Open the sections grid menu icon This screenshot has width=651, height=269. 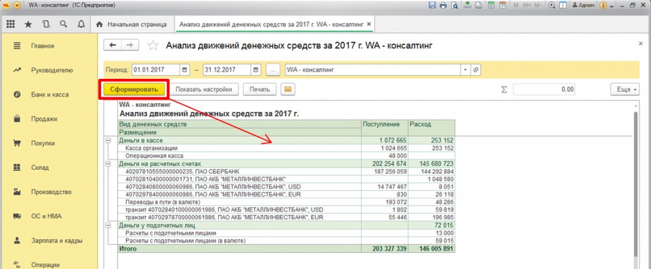(x=10, y=24)
